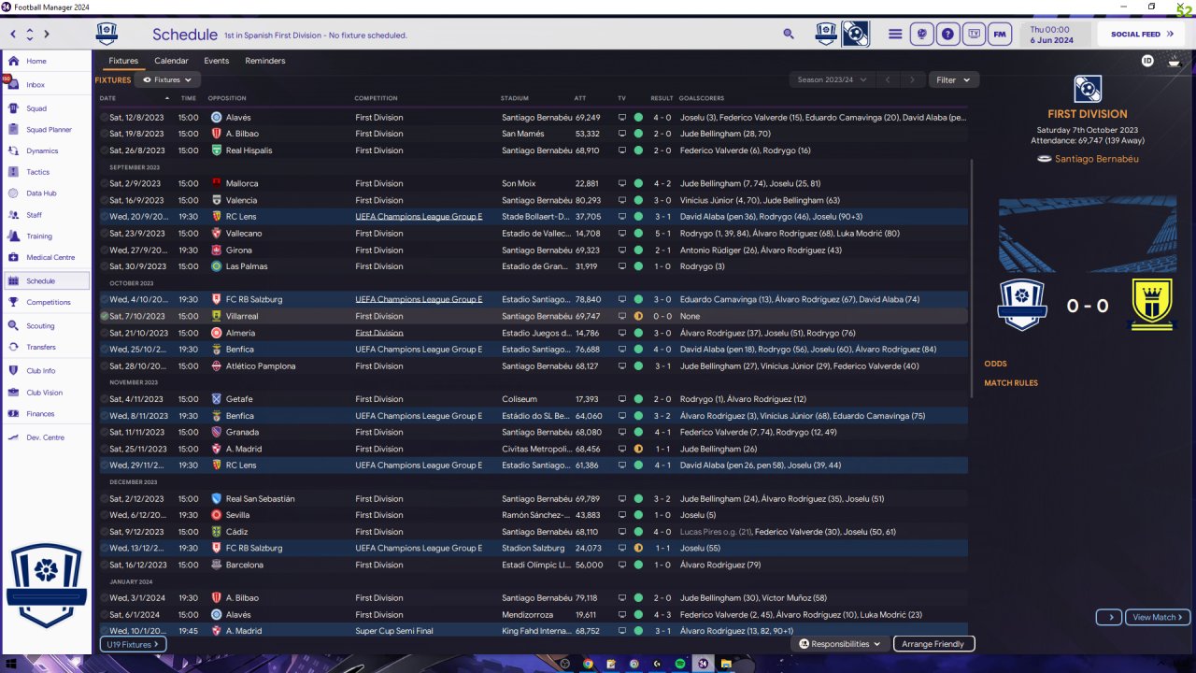Viewport: 1196px width, 673px height.
Task: Select the league badge in top bar
Action: pos(855,34)
